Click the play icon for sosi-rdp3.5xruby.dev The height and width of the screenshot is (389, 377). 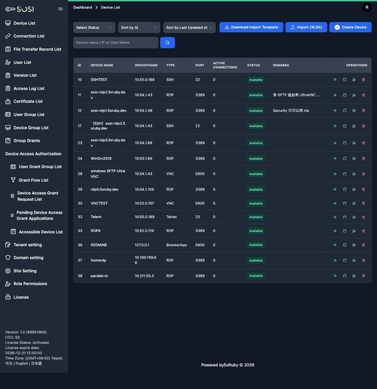pyautogui.click(x=335, y=143)
